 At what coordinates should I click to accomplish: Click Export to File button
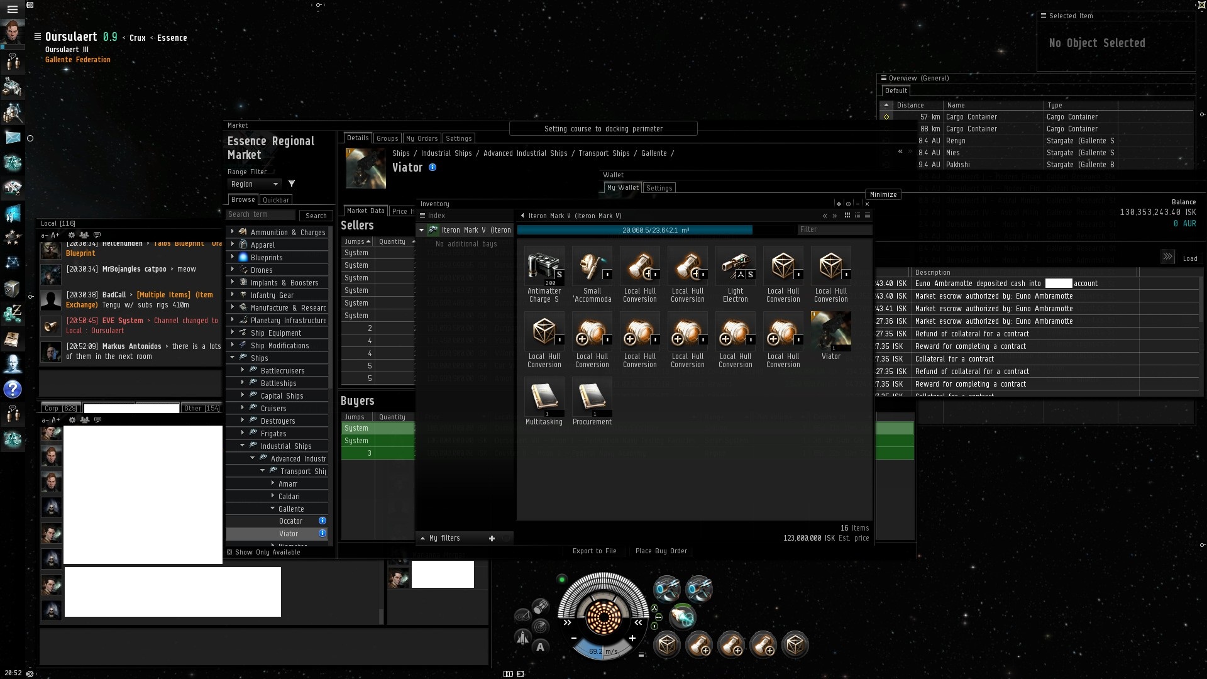pos(594,551)
